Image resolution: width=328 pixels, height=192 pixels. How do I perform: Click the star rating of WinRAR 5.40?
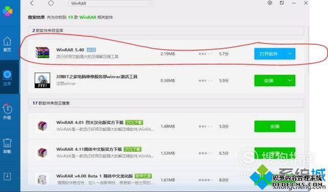206,54
